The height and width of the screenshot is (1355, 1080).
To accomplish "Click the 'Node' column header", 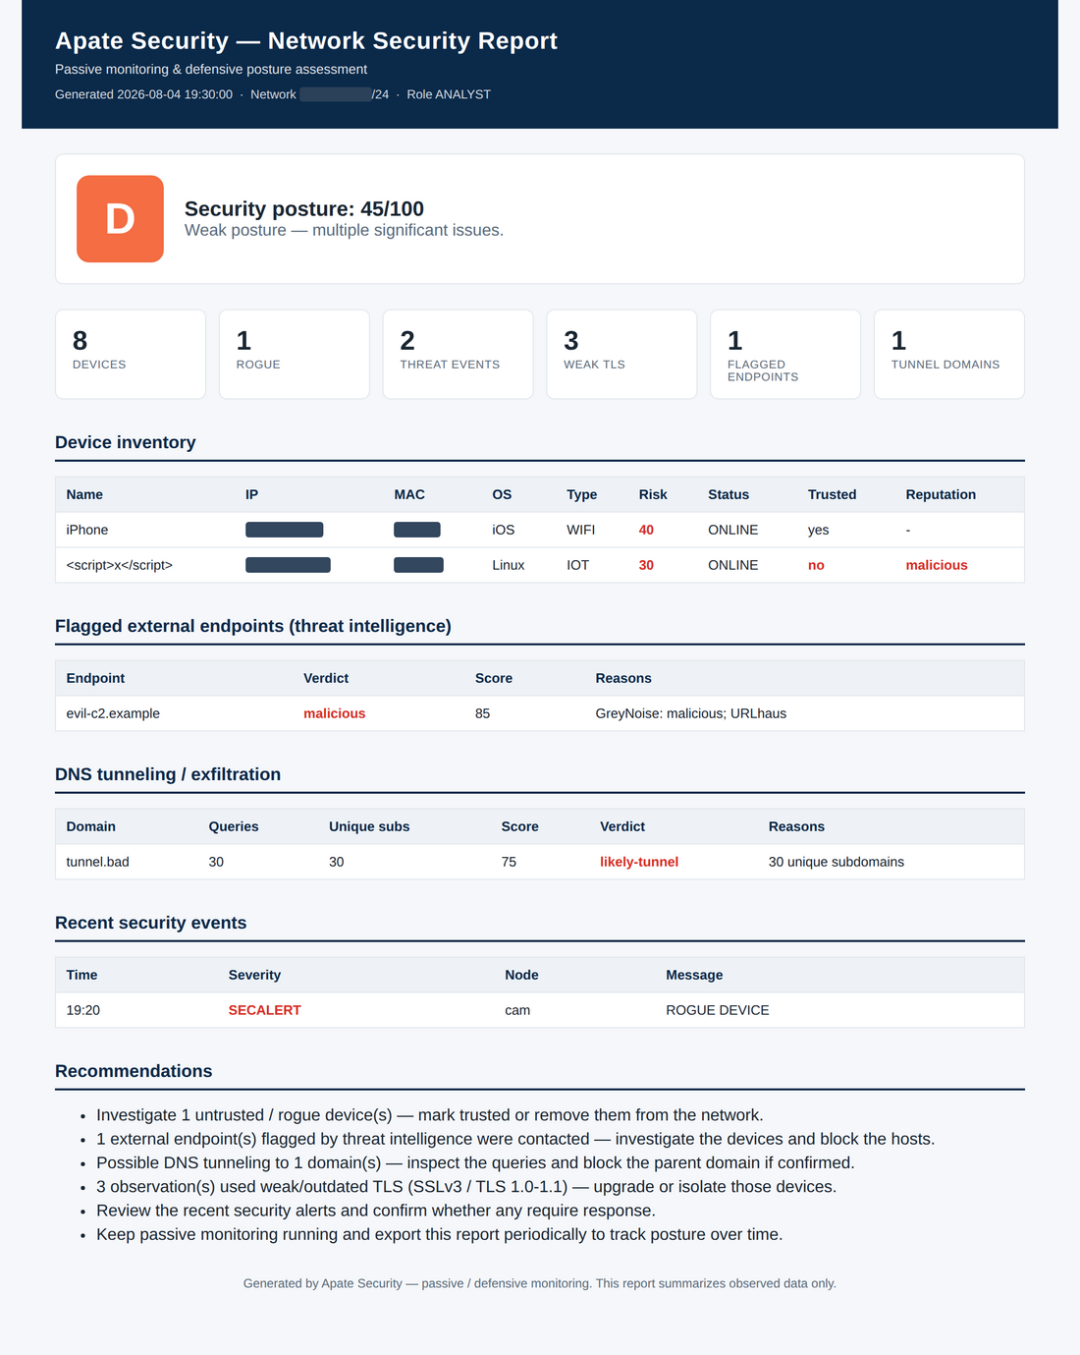I will click(x=521, y=975).
